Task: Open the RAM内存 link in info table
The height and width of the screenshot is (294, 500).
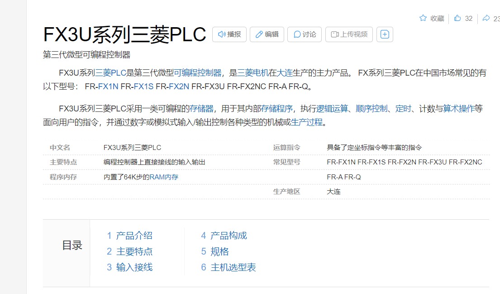Action: pyautogui.click(x=164, y=177)
